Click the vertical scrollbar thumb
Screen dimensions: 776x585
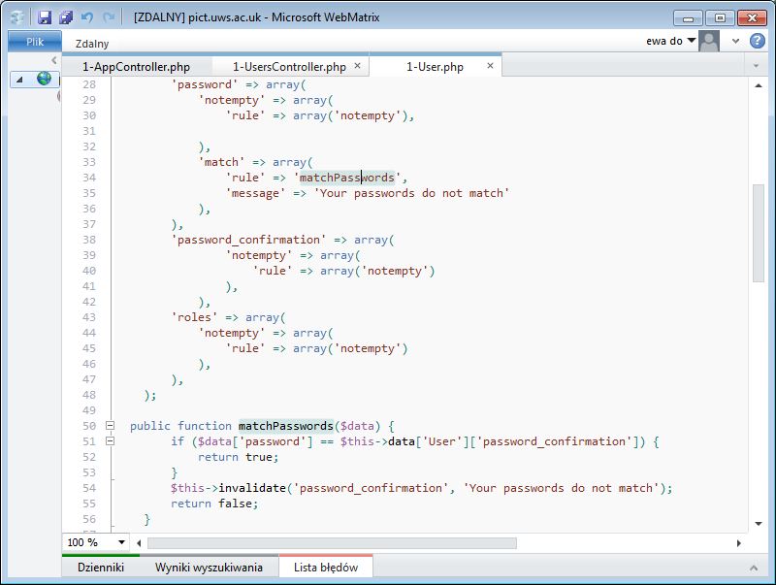point(759,233)
